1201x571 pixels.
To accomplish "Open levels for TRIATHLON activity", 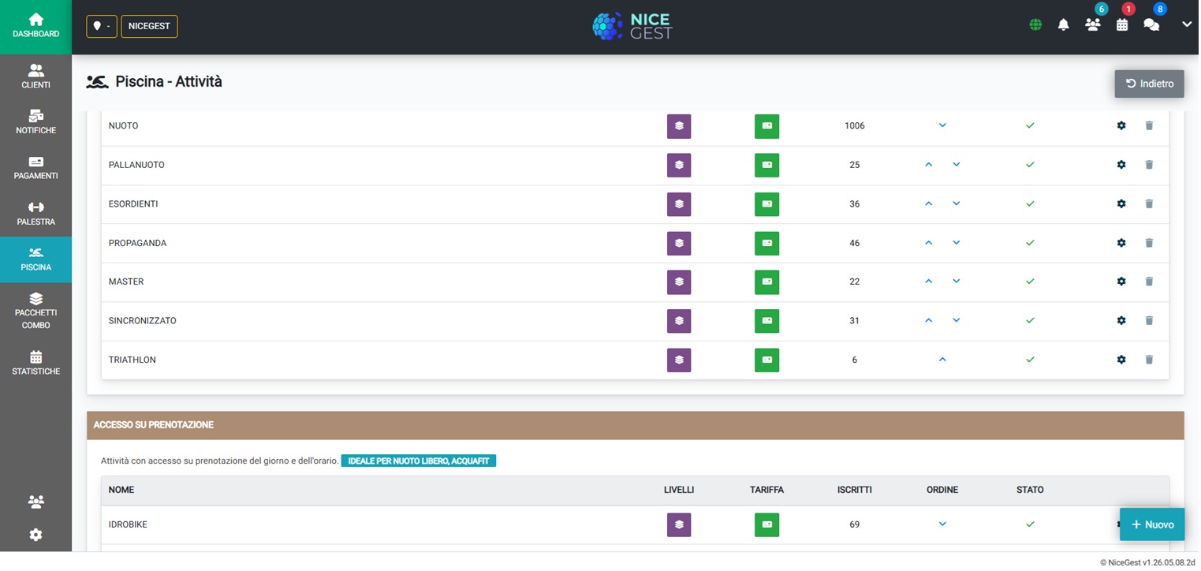I will [x=678, y=360].
